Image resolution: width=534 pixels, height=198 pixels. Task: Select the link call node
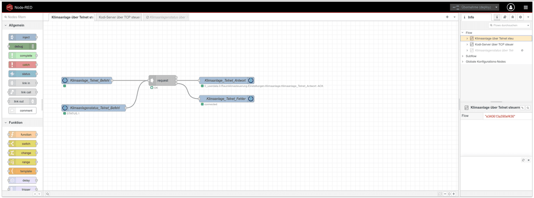(x=23, y=92)
